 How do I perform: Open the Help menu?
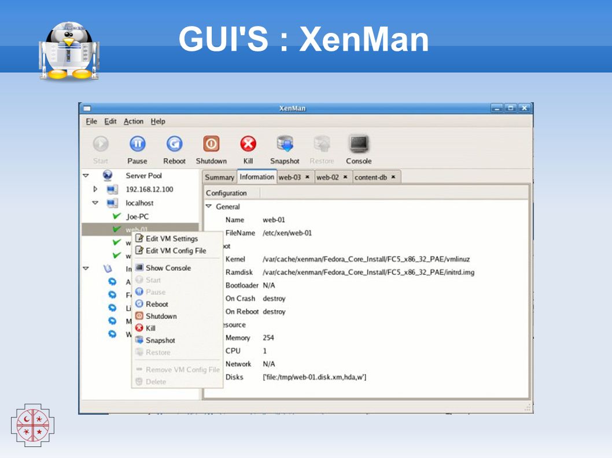158,121
